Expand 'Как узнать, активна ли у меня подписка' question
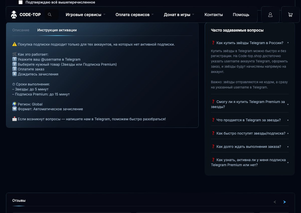 (250, 162)
